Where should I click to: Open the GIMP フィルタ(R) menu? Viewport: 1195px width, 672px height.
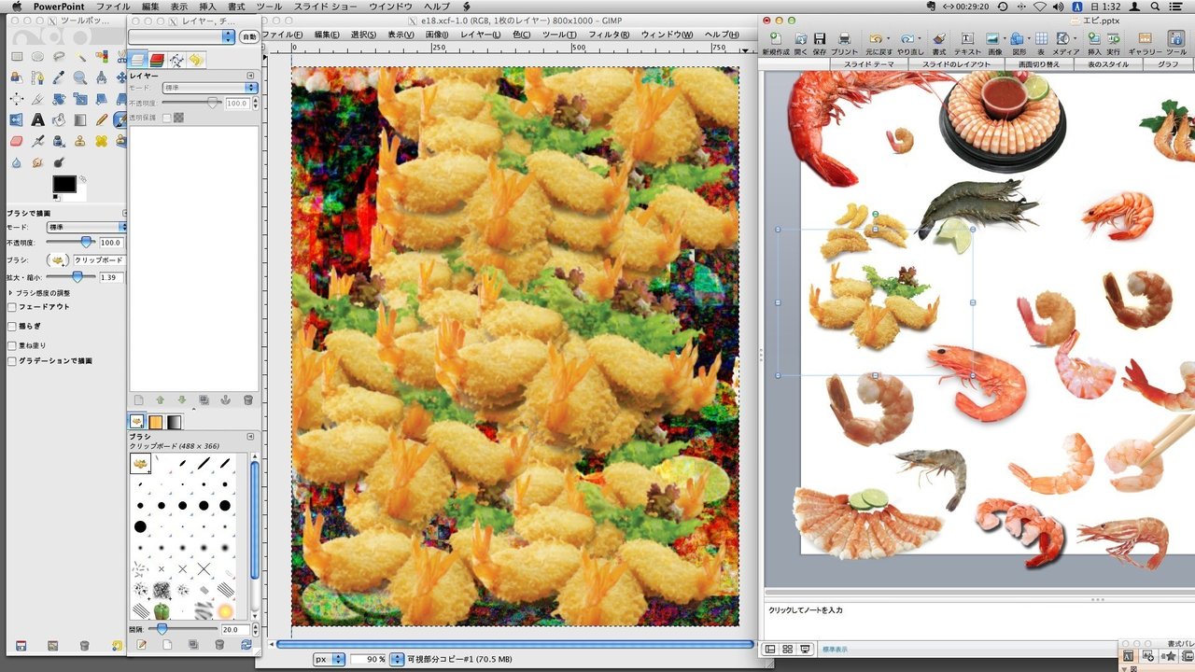click(x=609, y=35)
